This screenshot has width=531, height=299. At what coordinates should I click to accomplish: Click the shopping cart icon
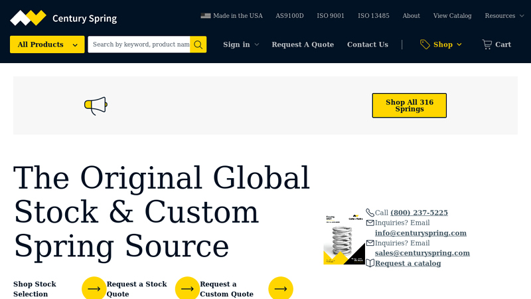click(x=487, y=45)
